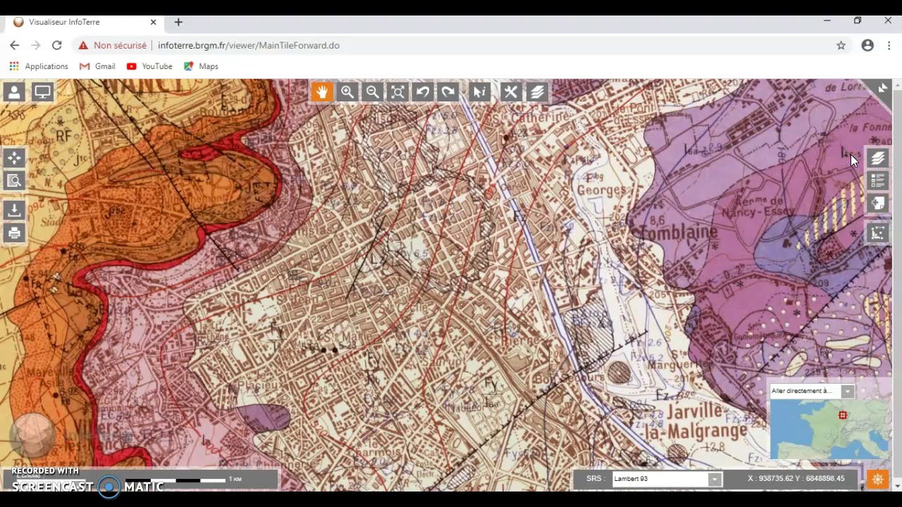Click the page's vertical scrollbar
Viewport: 902px width, 507px height.
coord(897,285)
